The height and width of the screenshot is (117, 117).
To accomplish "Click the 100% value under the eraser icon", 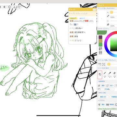I will [x=112, y=26].
